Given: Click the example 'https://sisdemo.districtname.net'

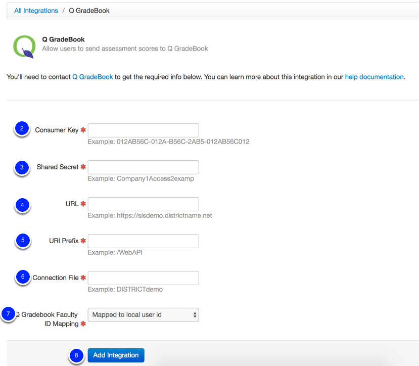Looking at the screenshot, I should point(164,215).
